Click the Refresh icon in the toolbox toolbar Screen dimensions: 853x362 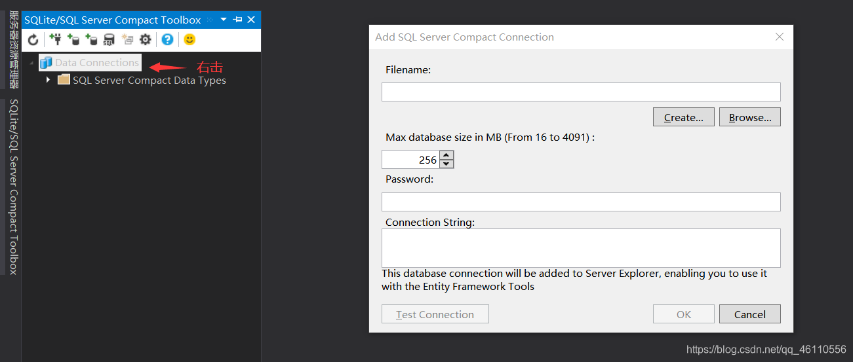[33, 40]
